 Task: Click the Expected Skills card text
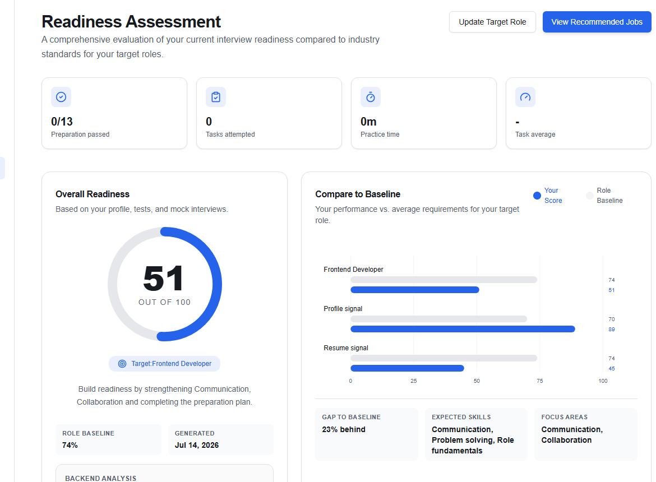(473, 440)
